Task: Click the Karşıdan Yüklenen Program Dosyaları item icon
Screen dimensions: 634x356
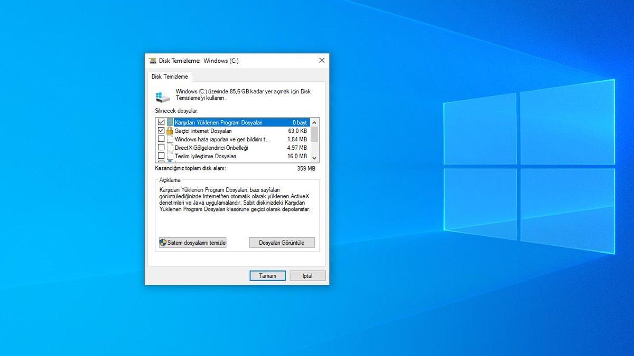Action: [170, 122]
